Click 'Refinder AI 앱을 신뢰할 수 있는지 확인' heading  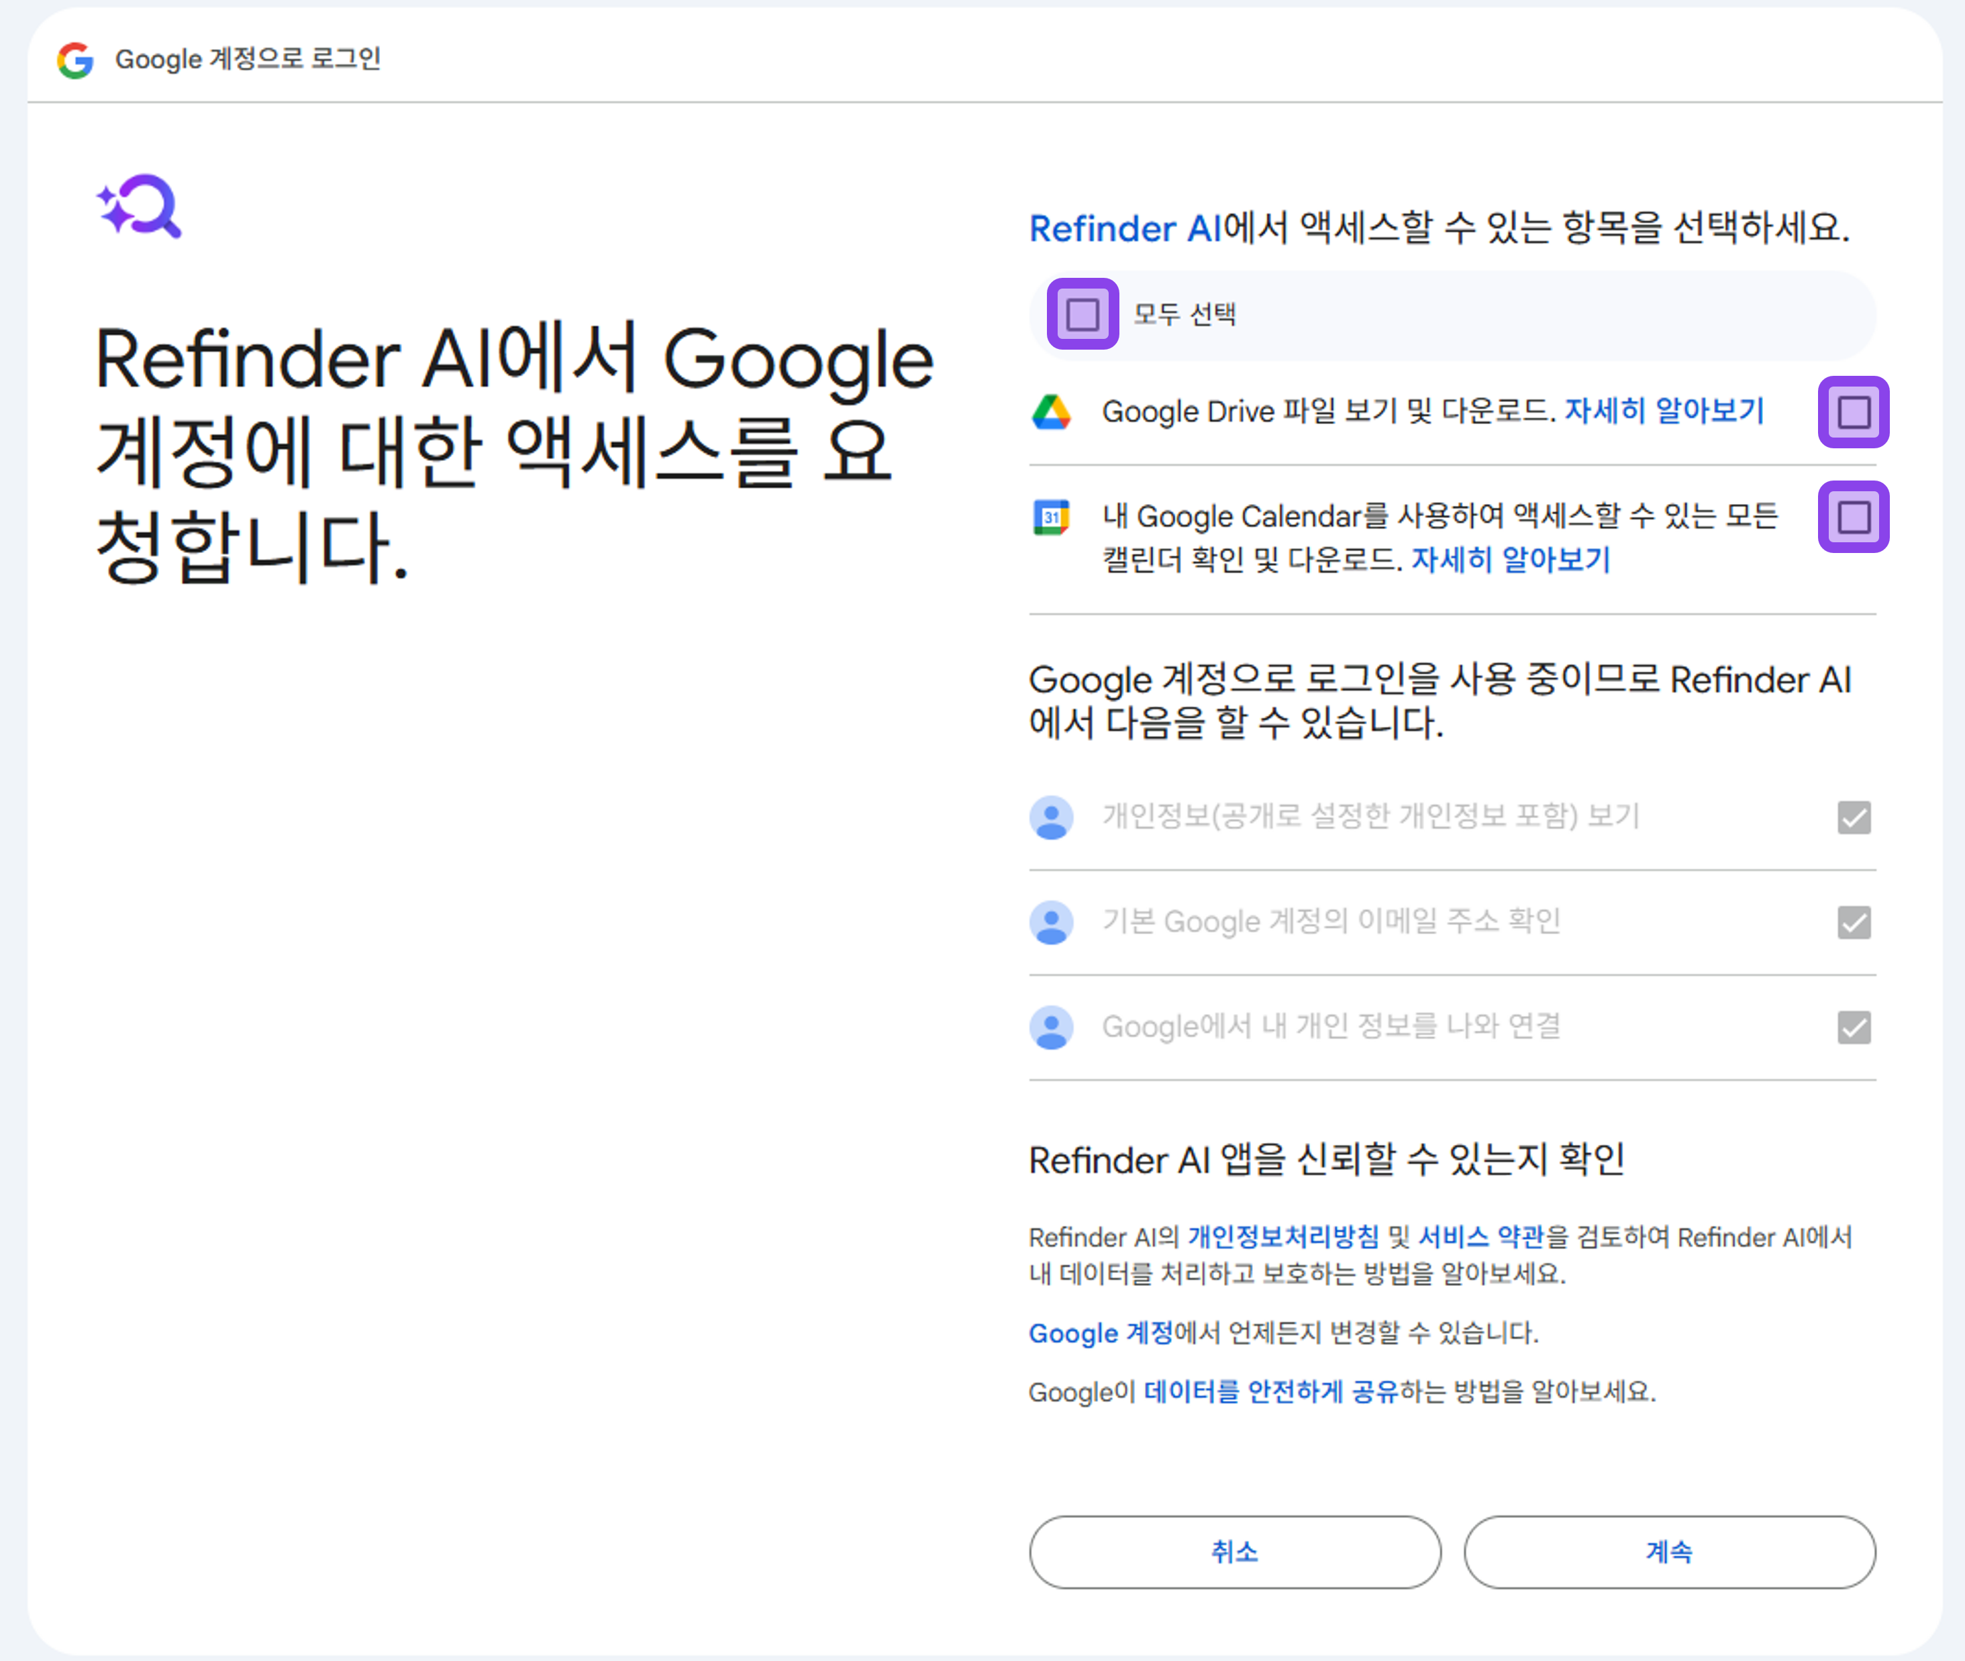tap(1327, 1160)
